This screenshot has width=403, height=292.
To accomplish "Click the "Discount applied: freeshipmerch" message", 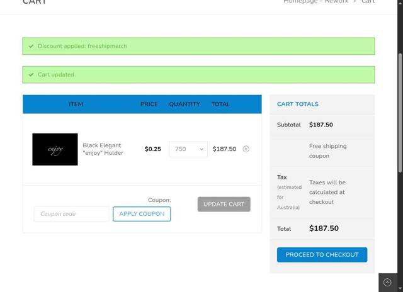I will pyautogui.click(x=82, y=46).
